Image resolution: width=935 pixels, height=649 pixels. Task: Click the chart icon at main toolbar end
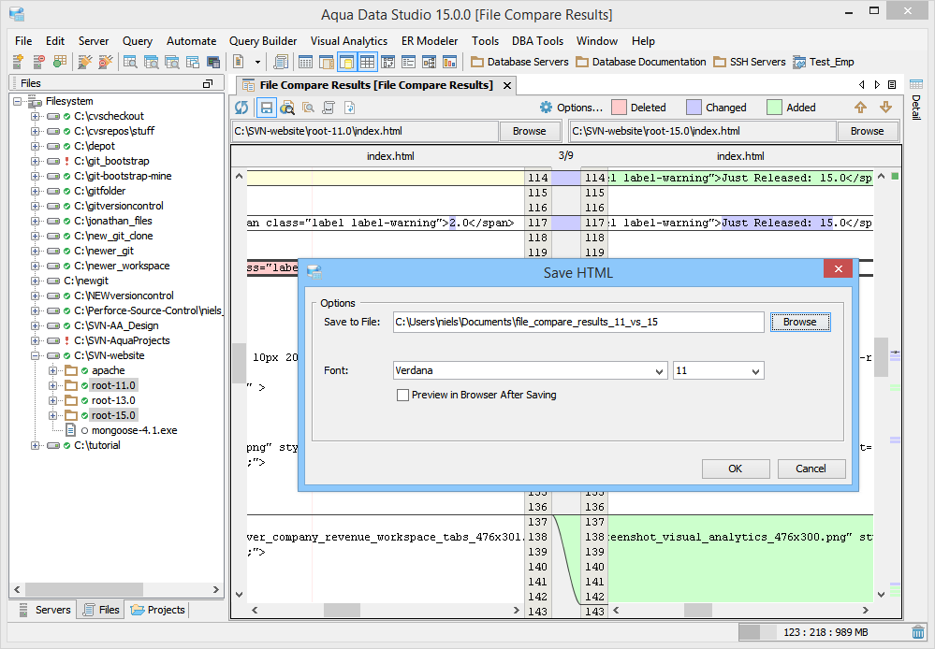point(449,62)
